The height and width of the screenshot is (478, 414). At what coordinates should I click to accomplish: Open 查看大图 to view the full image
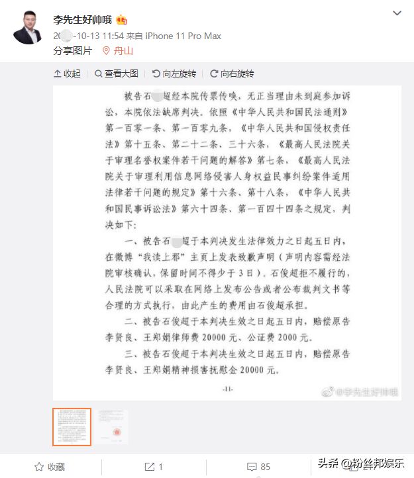[x=116, y=73]
